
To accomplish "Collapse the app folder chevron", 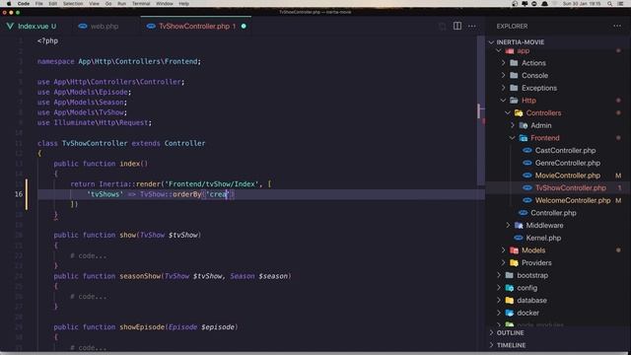I will coord(499,50).
